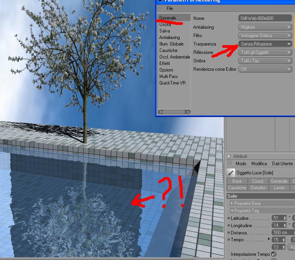Switch to the Generale tab in Attributi
This screenshot has width=295, height=260.
[279, 181]
